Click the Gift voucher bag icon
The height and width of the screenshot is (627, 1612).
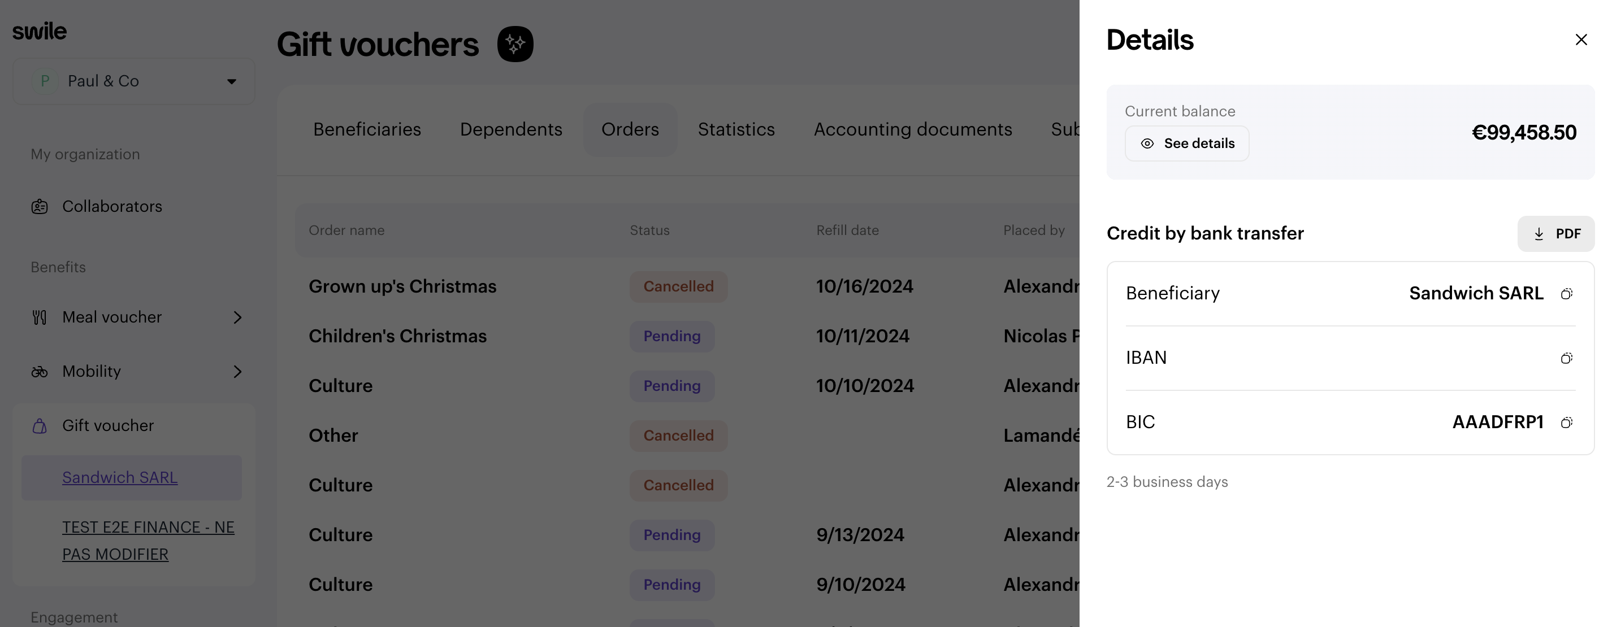click(x=40, y=426)
